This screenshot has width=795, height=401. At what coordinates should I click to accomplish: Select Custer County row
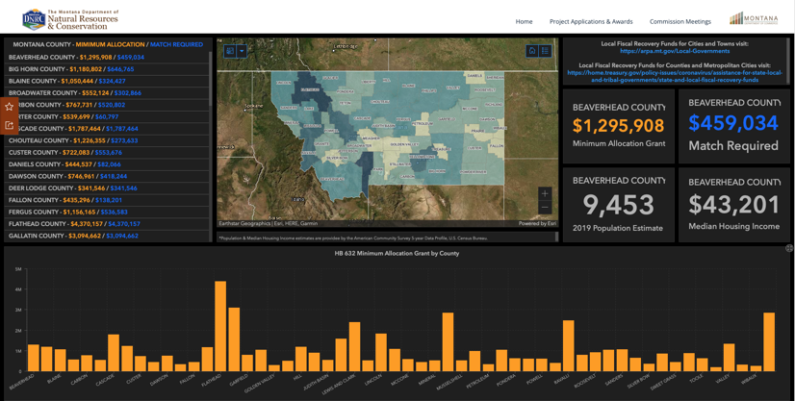(107, 152)
